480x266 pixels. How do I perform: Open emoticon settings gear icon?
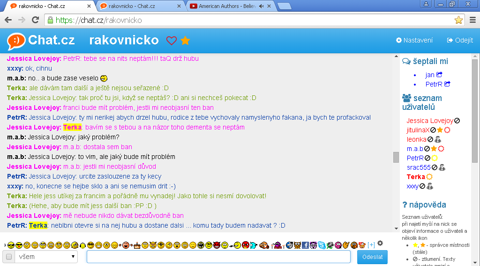pos(380,243)
